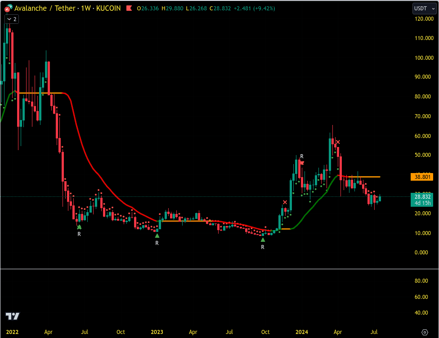Click the 10.000 price axis label
The width and height of the screenshot is (439, 338).
(x=422, y=233)
